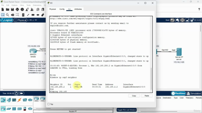Pick the 4331 router device
The width and height of the screenshot is (202, 113).
[37, 99]
